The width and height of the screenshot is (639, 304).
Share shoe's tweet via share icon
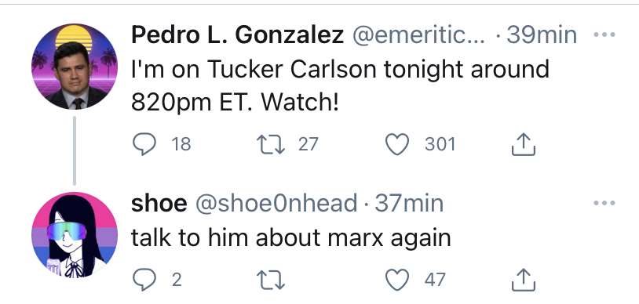click(x=524, y=279)
